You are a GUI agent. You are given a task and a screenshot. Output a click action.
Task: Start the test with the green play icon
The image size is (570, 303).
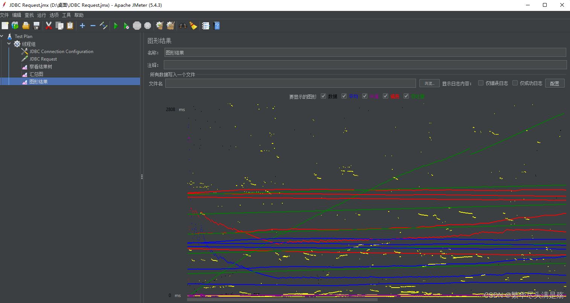[x=116, y=26]
